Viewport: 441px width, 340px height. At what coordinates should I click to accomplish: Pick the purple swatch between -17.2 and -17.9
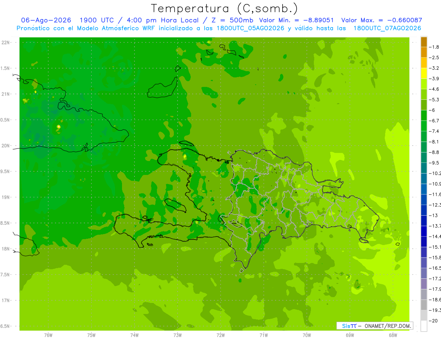[x=424, y=284]
